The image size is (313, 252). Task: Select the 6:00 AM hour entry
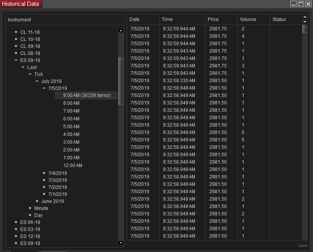(71, 119)
